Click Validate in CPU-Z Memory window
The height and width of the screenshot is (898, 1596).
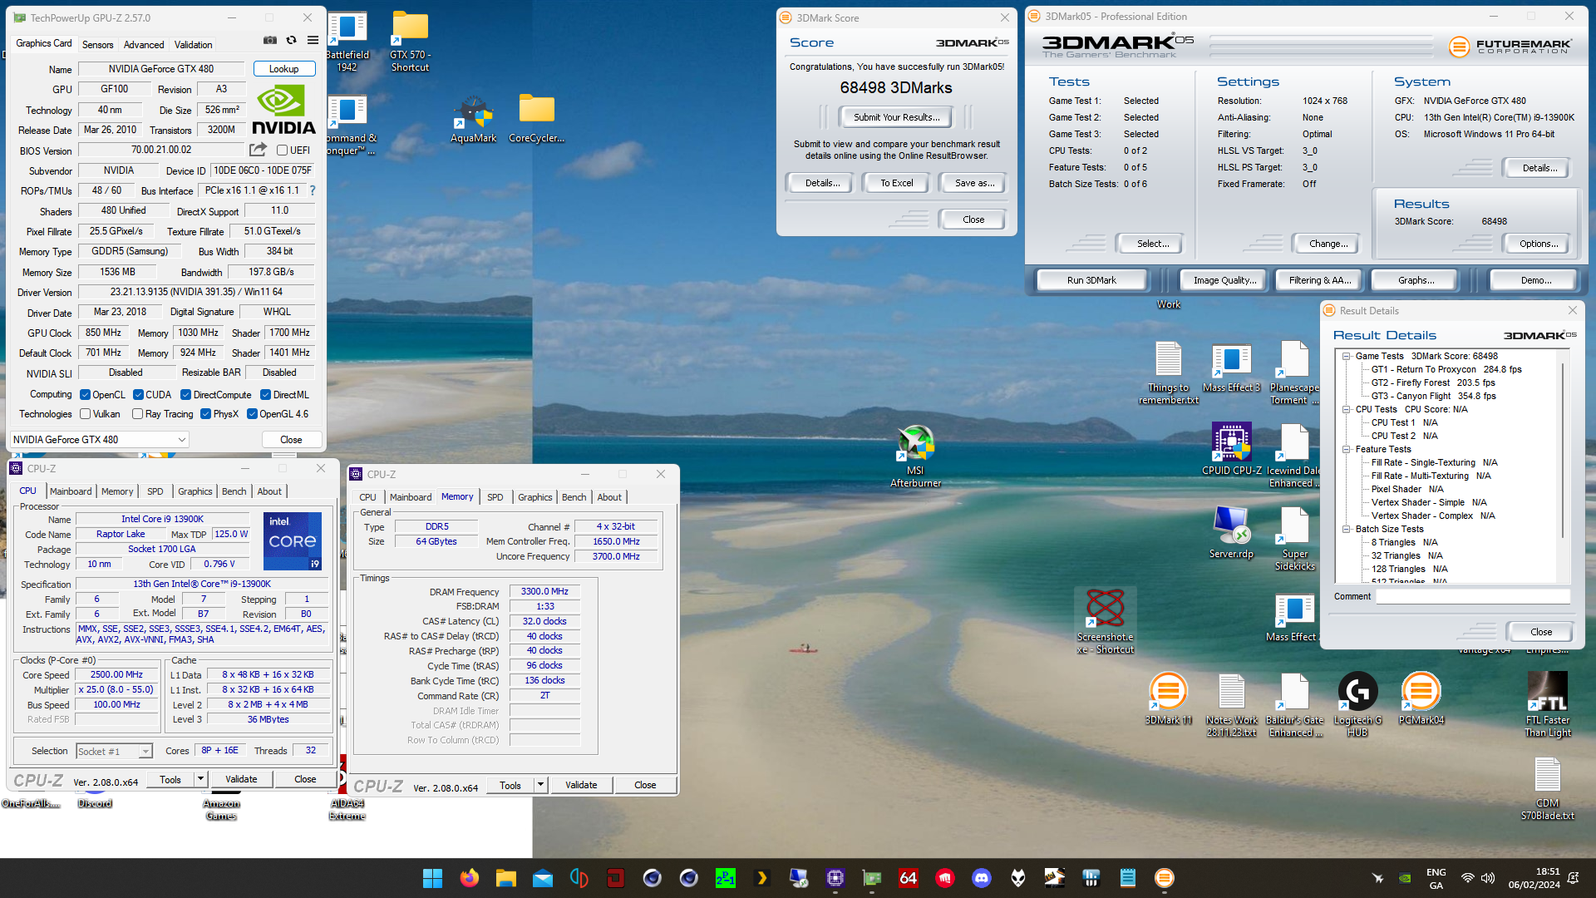point(580,785)
